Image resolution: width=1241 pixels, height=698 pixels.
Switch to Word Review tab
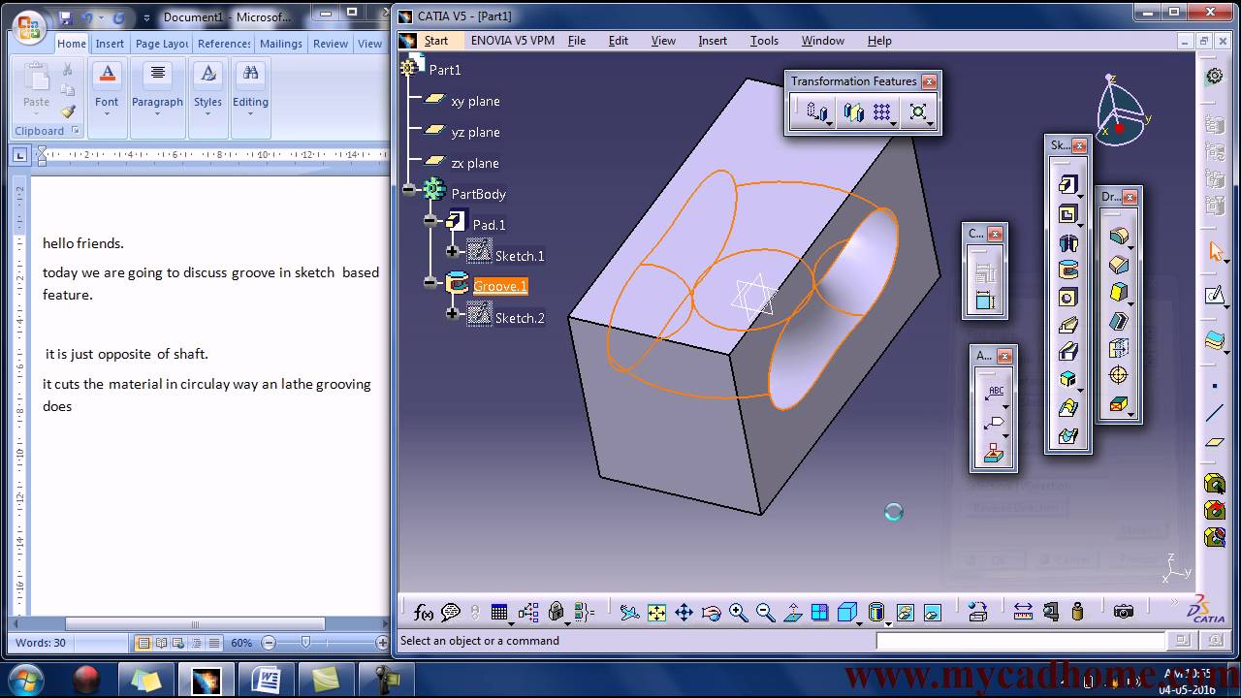point(330,44)
